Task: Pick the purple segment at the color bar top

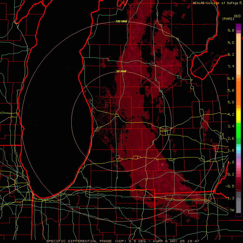Action: (238, 27)
